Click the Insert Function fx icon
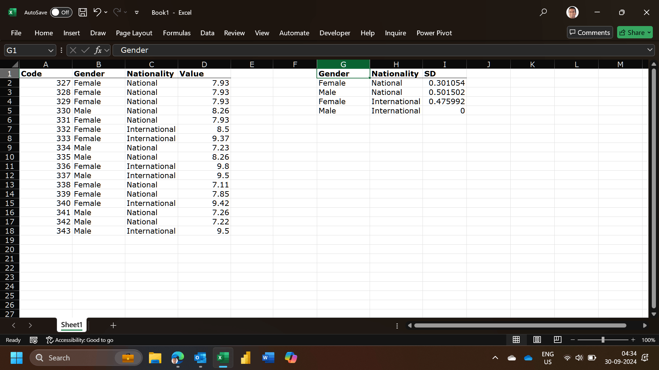 pos(98,50)
